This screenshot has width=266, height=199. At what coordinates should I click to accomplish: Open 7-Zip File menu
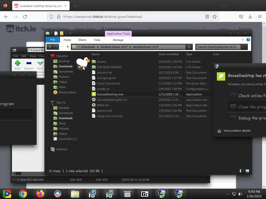pyautogui.click(x=16, y=56)
